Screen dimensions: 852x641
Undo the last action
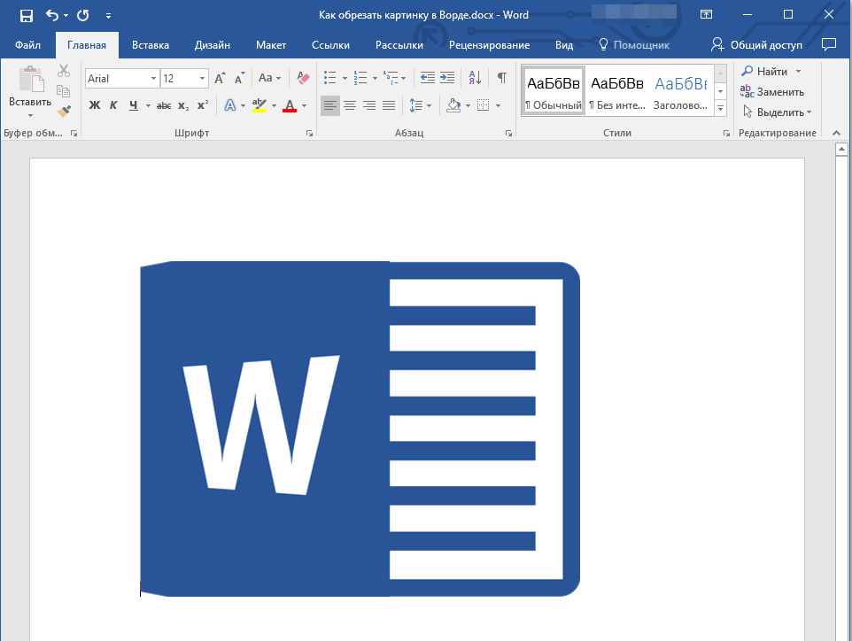tap(52, 15)
